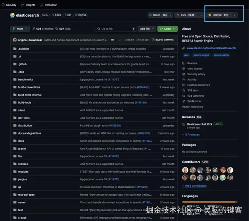Open the Perceptor tab
Screen dimensions: 249x221
coord(48,5)
